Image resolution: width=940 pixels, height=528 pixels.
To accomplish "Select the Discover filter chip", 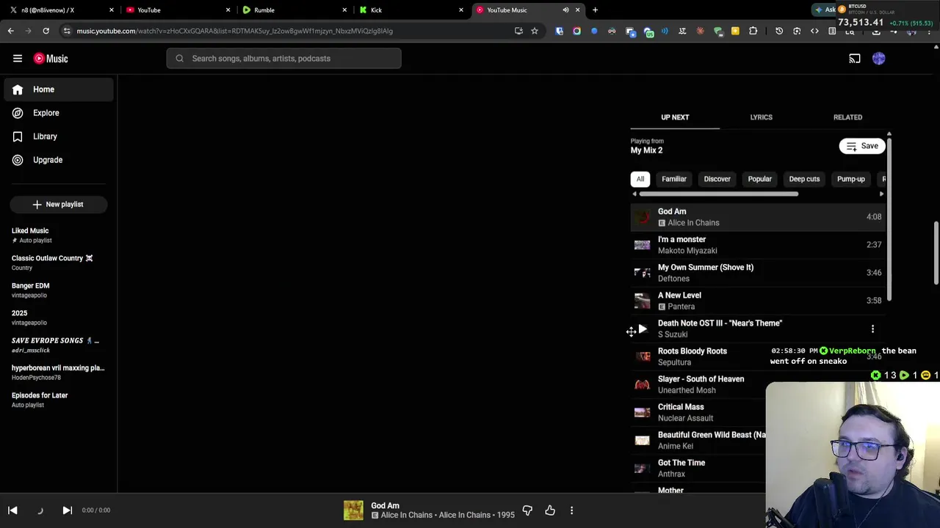I will (x=717, y=179).
